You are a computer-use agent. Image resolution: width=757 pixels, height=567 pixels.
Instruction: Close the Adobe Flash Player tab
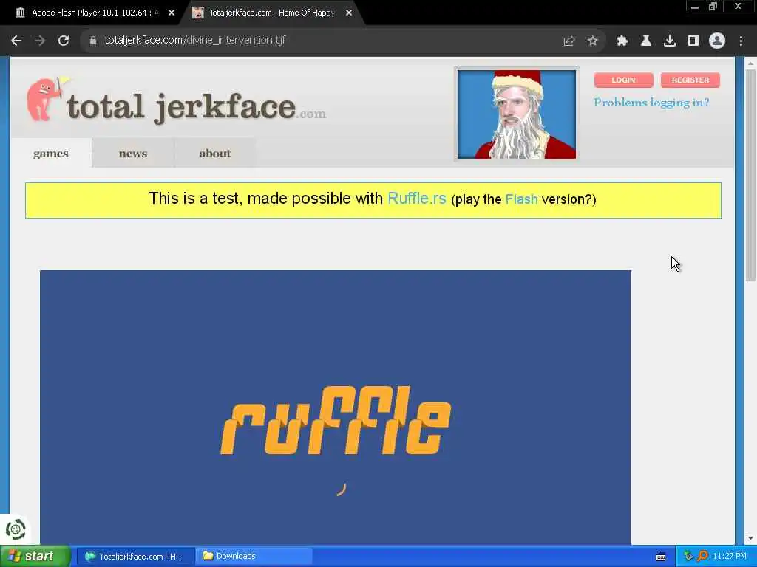point(172,13)
